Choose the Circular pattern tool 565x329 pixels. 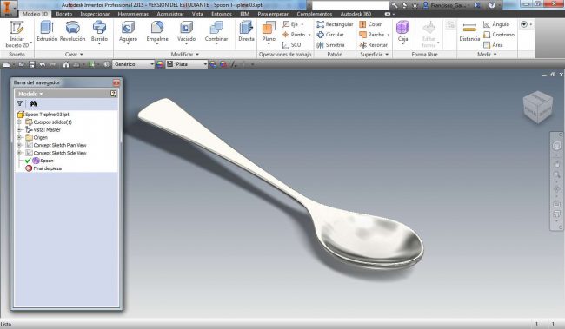pos(330,35)
